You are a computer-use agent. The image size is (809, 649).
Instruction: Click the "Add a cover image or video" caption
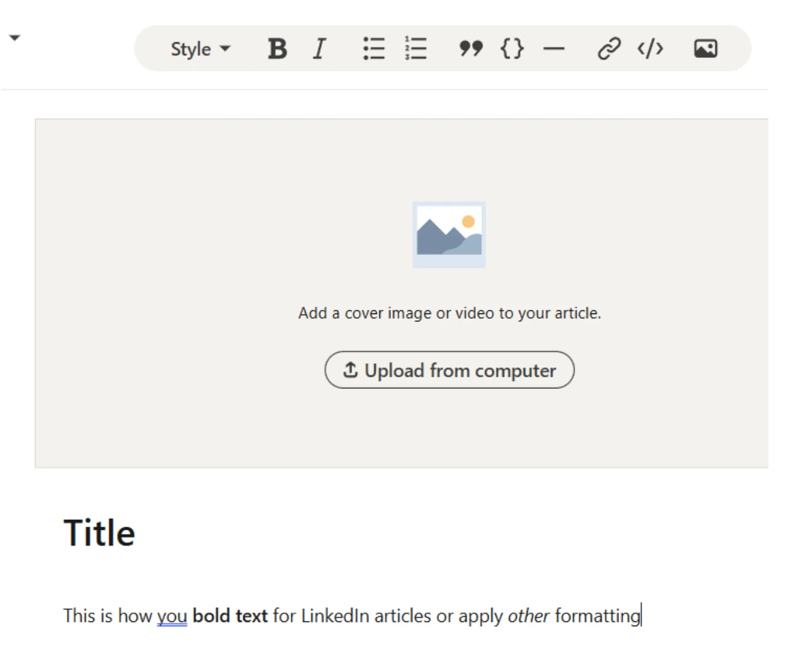449,313
